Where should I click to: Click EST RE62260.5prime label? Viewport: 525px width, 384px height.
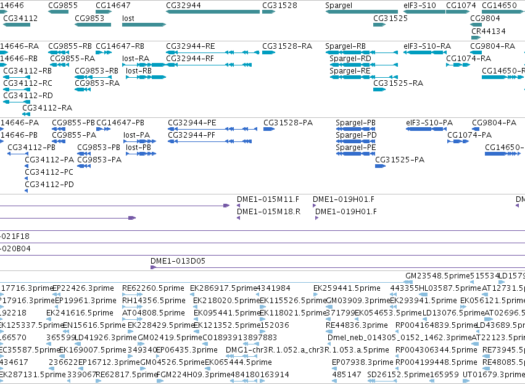tap(153, 288)
